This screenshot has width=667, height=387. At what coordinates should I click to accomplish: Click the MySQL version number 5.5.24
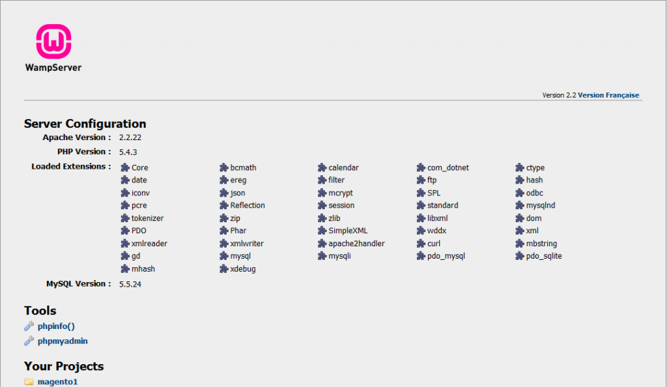pyautogui.click(x=130, y=284)
